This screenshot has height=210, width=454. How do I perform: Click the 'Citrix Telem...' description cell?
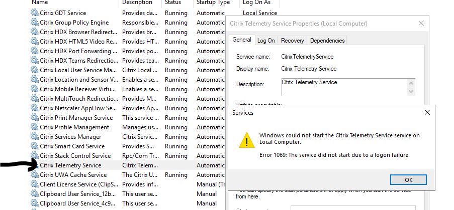point(140,165)
